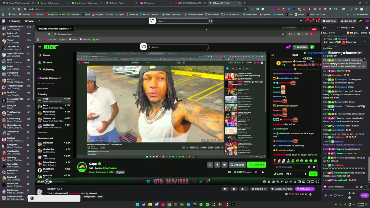Collapse Kick Favorite Channels section
Image resolution: width=370 pixels, height=208 pixels.
click(68, 78)
